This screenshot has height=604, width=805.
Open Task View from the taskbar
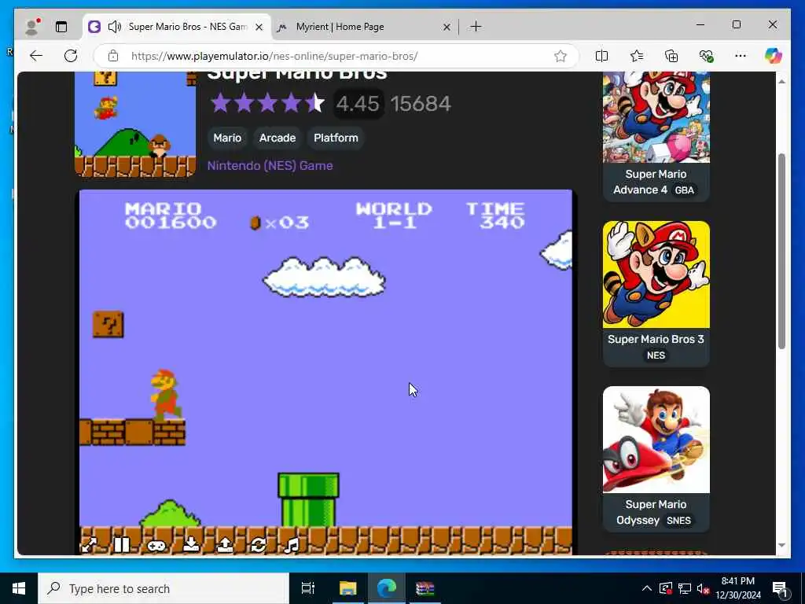[x=308, y=588]
